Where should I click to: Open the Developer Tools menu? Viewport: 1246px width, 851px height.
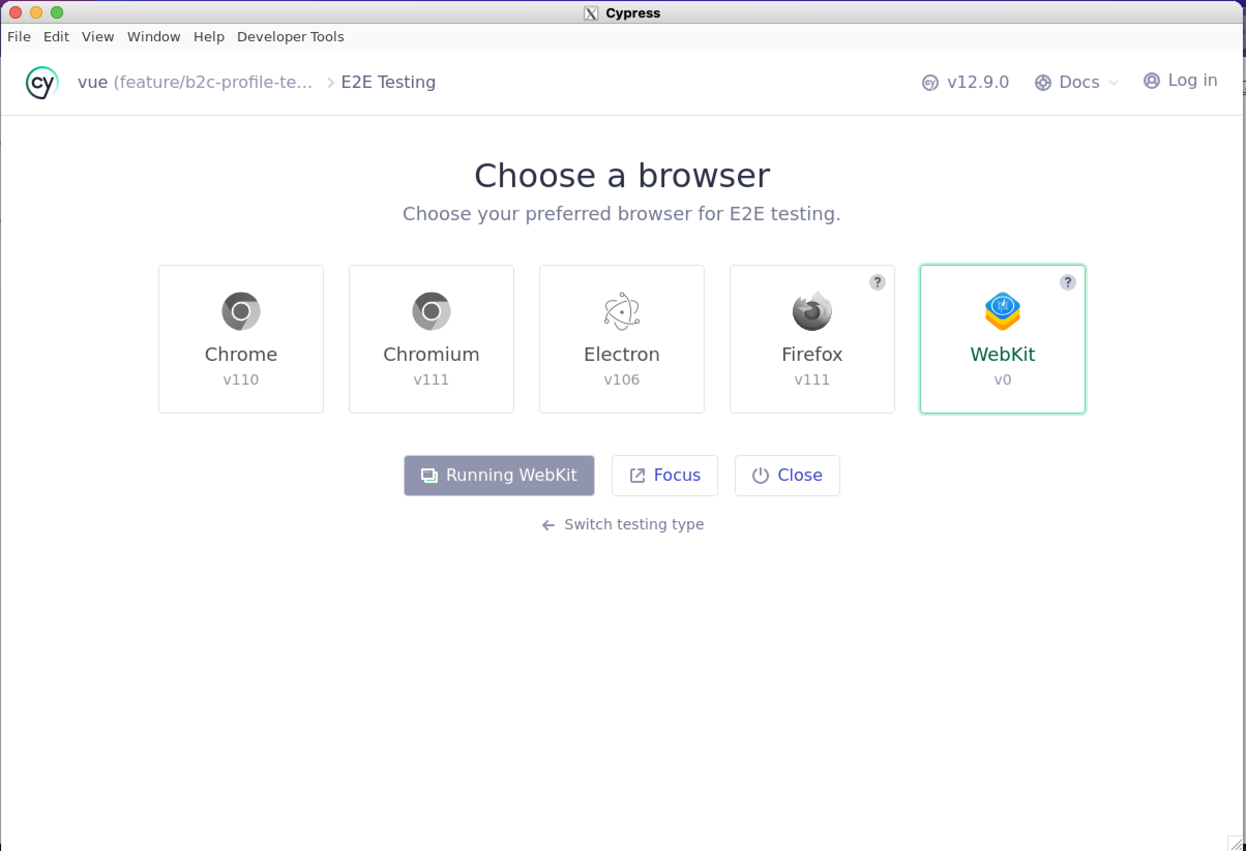click(x=290, y=36)
